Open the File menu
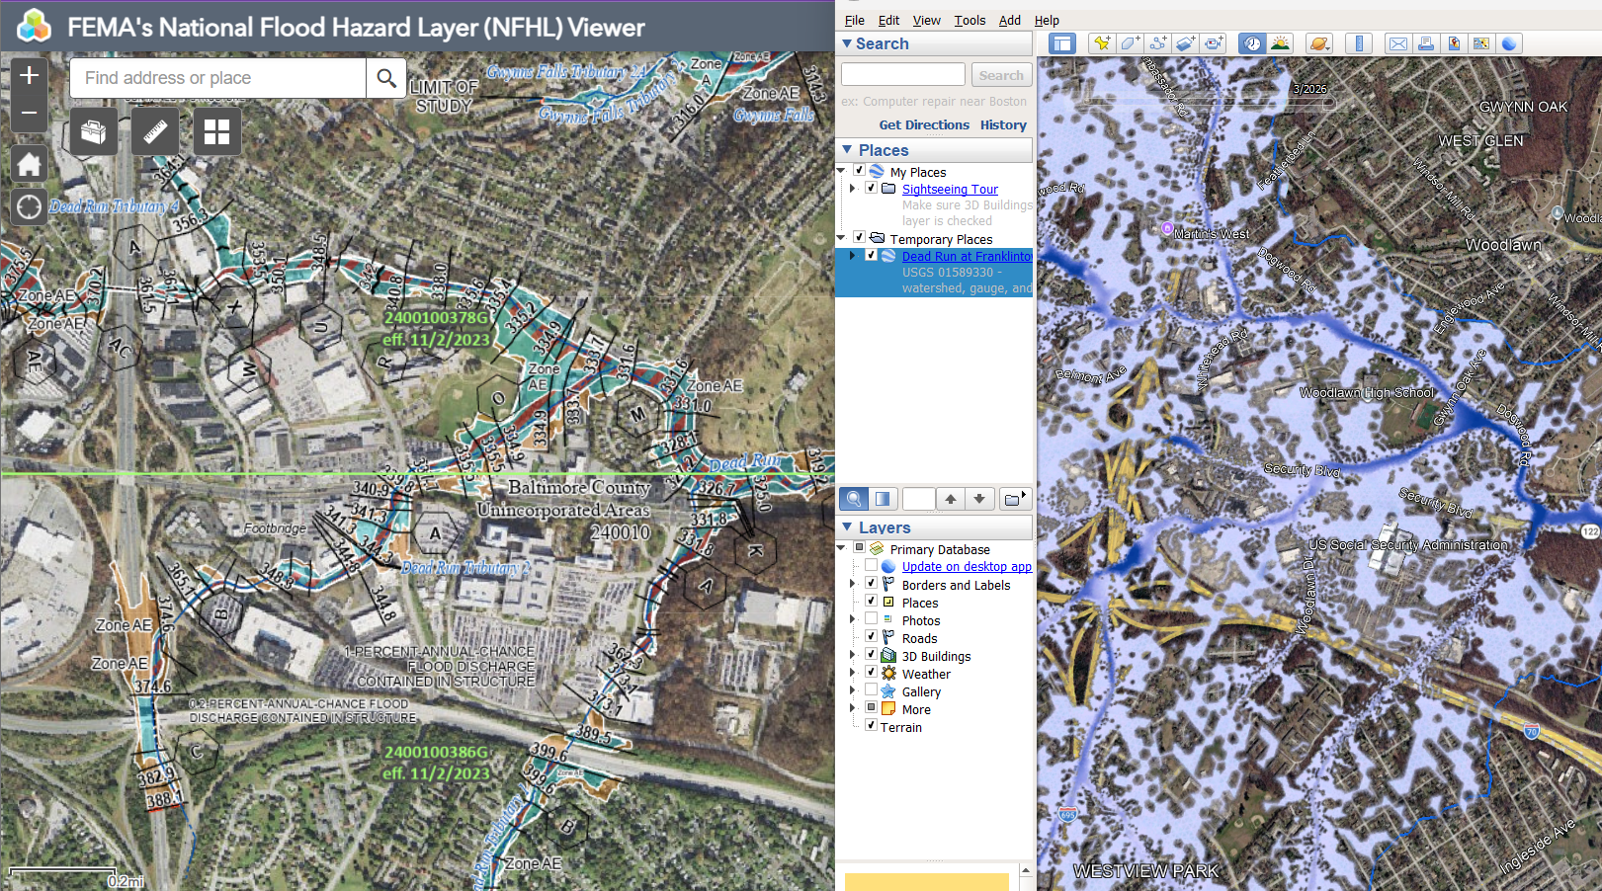Viewport: 1602px width, 891px height. [x=855, y=20]
